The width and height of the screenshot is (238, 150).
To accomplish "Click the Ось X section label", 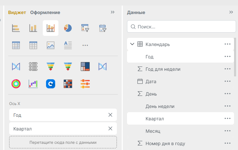I will (x=15, y=104).
